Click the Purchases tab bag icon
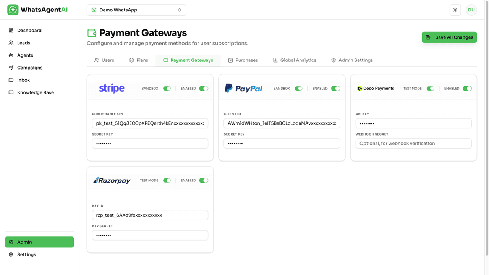Image resolution: width=489 pixels, height=275 pixels. coord(230,60)
